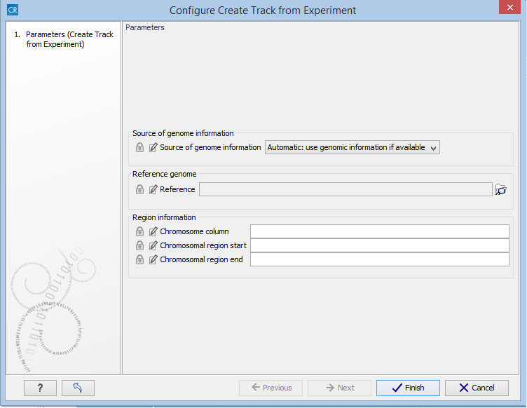The height and width of the screenshot is (408, 527).
Task: Toggle lock icon for Chromosomal region end
Action: pos(140,260)
